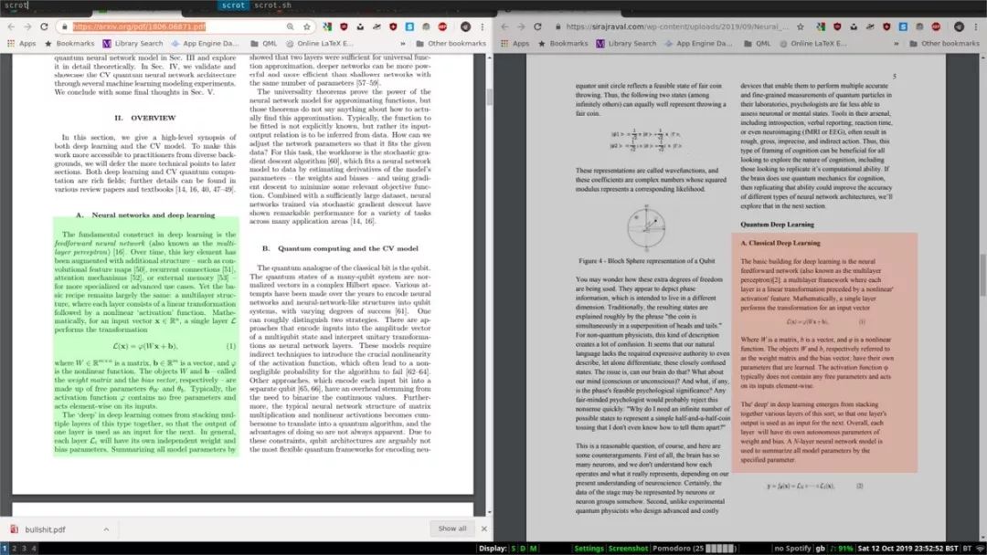Screen dimensions: 987x555
Task: Open Apps shortcut in left bookmarks bar
Action: click(22, 44)
